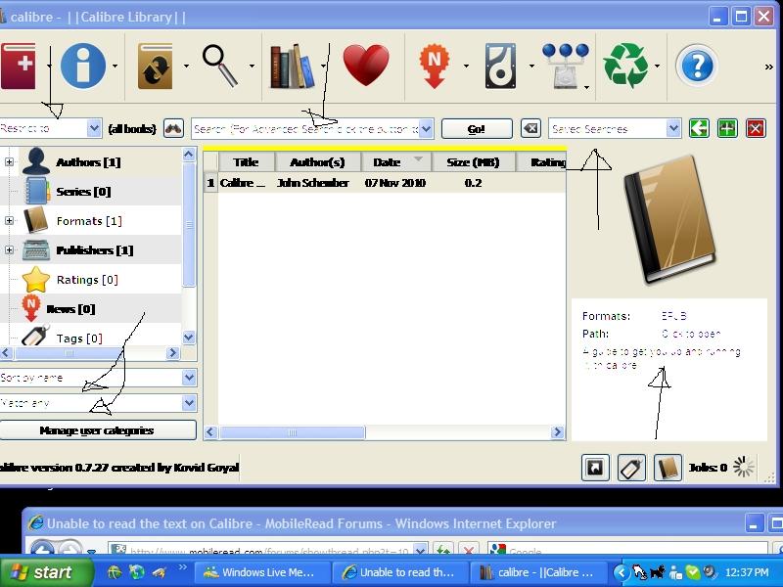
Task: Toggle the Book Details status bar icon
Action: [668, 468]
